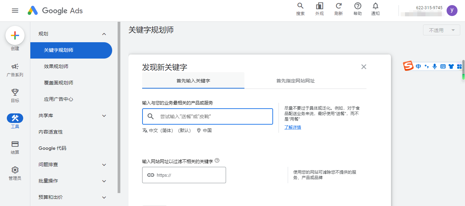Close the 发现新关键字 dialog
Screen dimensions: 465x206
click(364, 67)
